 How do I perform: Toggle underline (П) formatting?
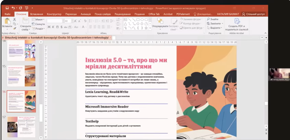pyautogui.click(x=57, y=27)
